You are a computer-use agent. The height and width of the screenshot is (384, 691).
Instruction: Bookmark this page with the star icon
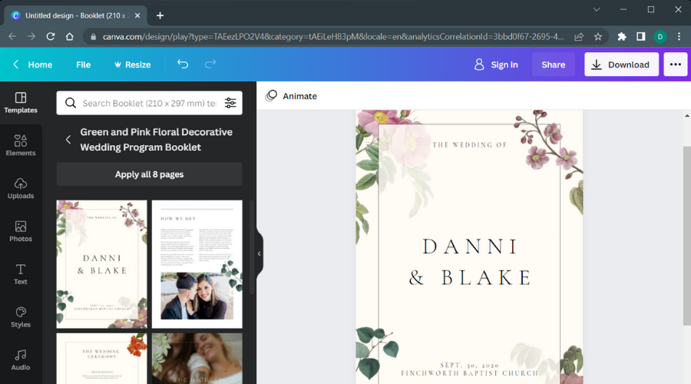[x=598, y=37]
